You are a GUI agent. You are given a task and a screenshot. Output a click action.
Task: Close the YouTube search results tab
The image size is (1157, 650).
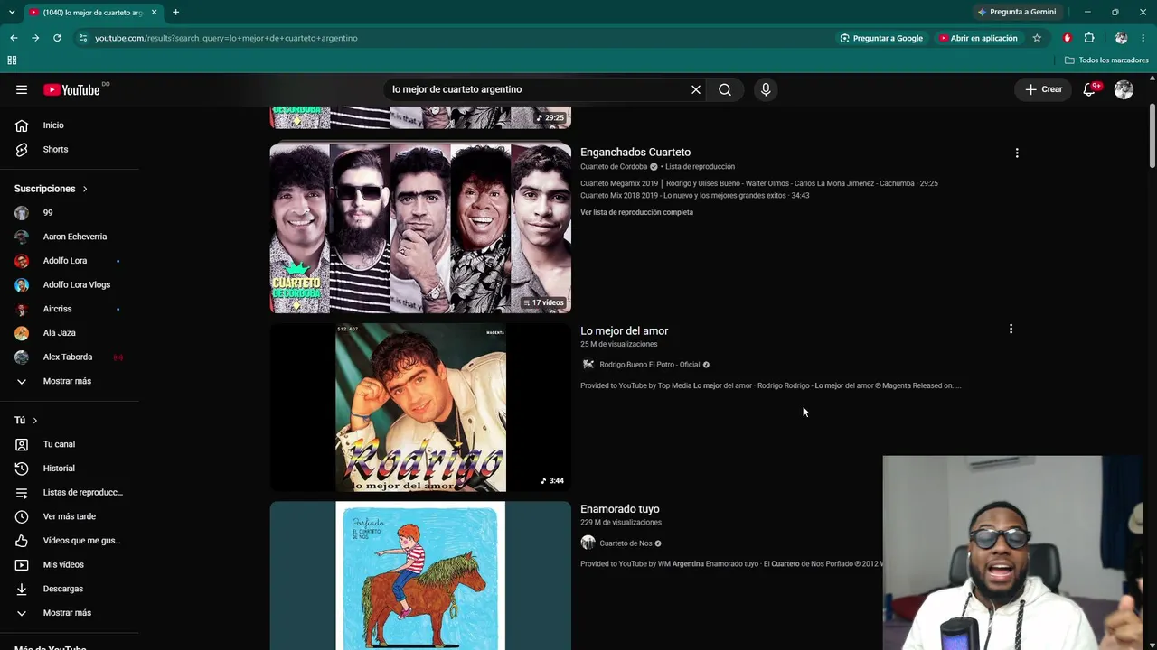point(155,12)
